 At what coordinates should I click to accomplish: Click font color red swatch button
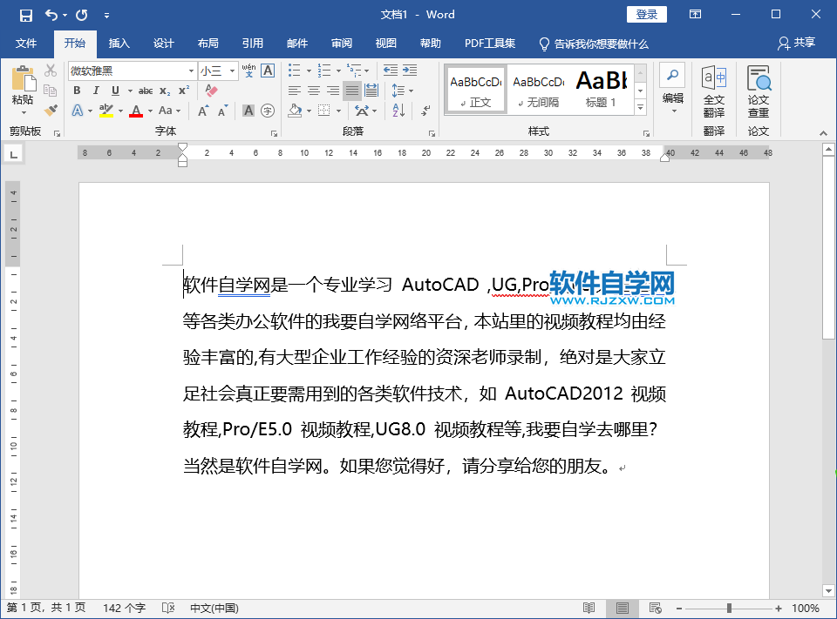(x=136, y=111)
